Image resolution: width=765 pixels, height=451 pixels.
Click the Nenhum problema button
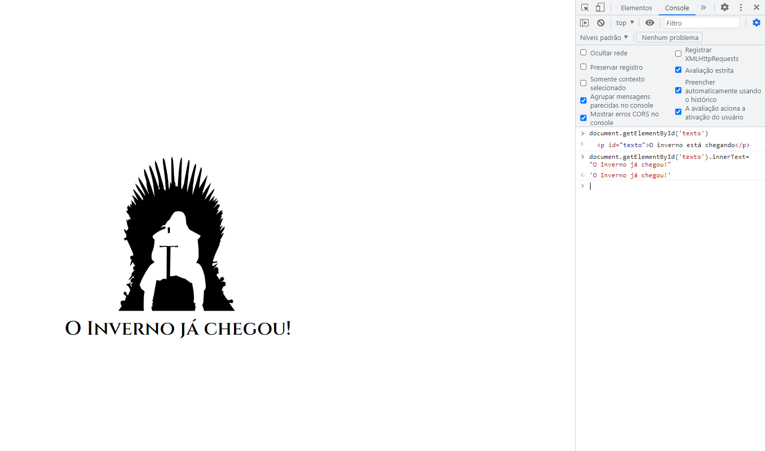click(670, 37)
